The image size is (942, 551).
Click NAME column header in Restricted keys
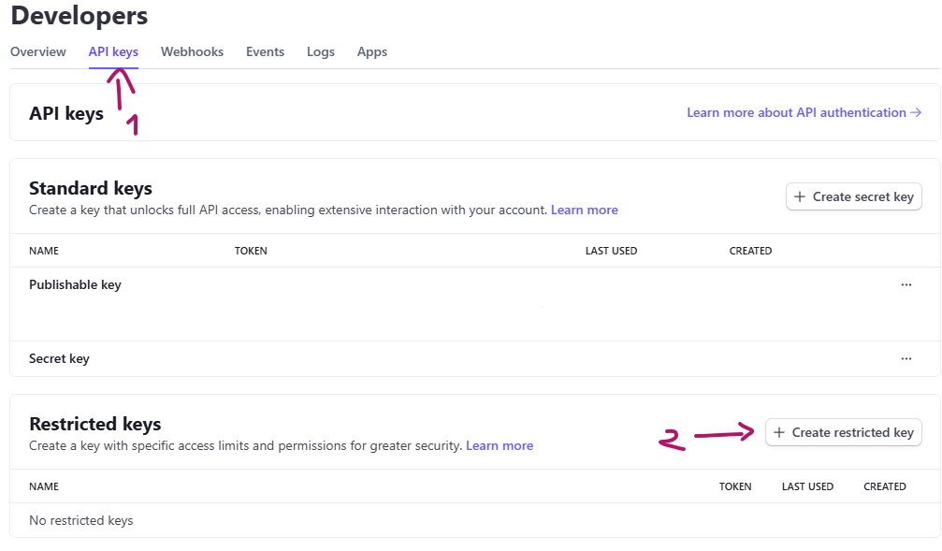[44, 486]
